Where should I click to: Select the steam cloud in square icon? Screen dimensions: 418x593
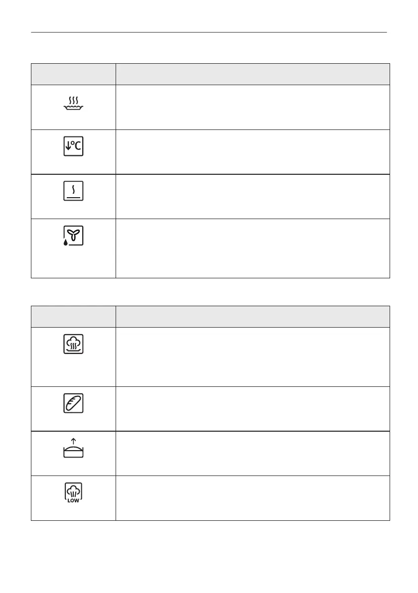tap(73, 344)
